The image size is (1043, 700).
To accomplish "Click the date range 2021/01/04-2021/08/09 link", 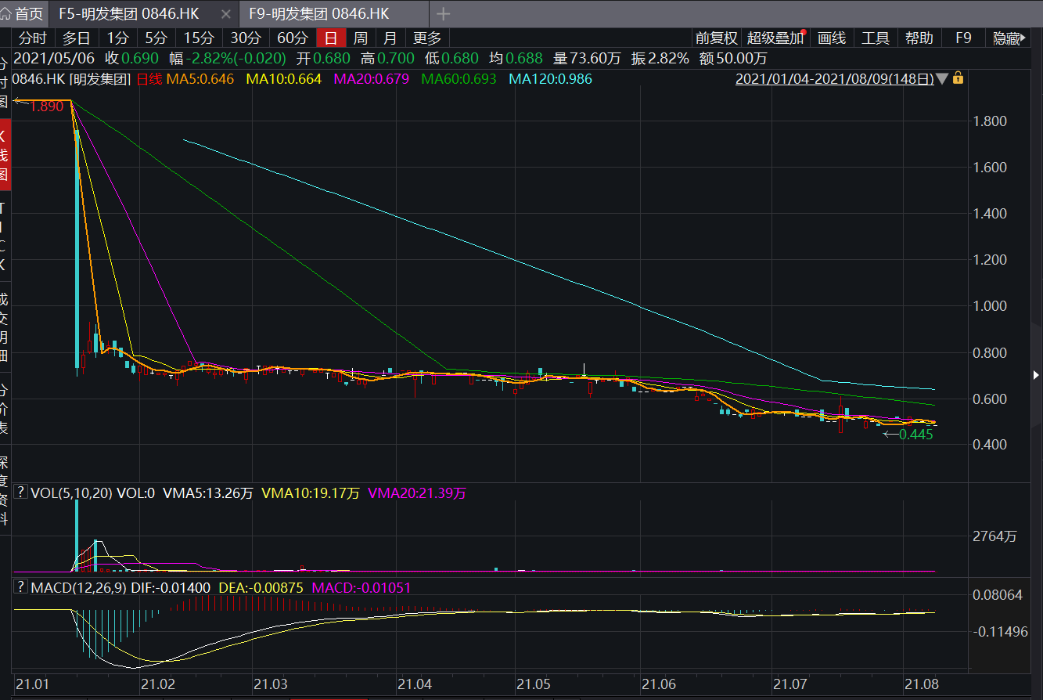I will [x=835, y=79].
